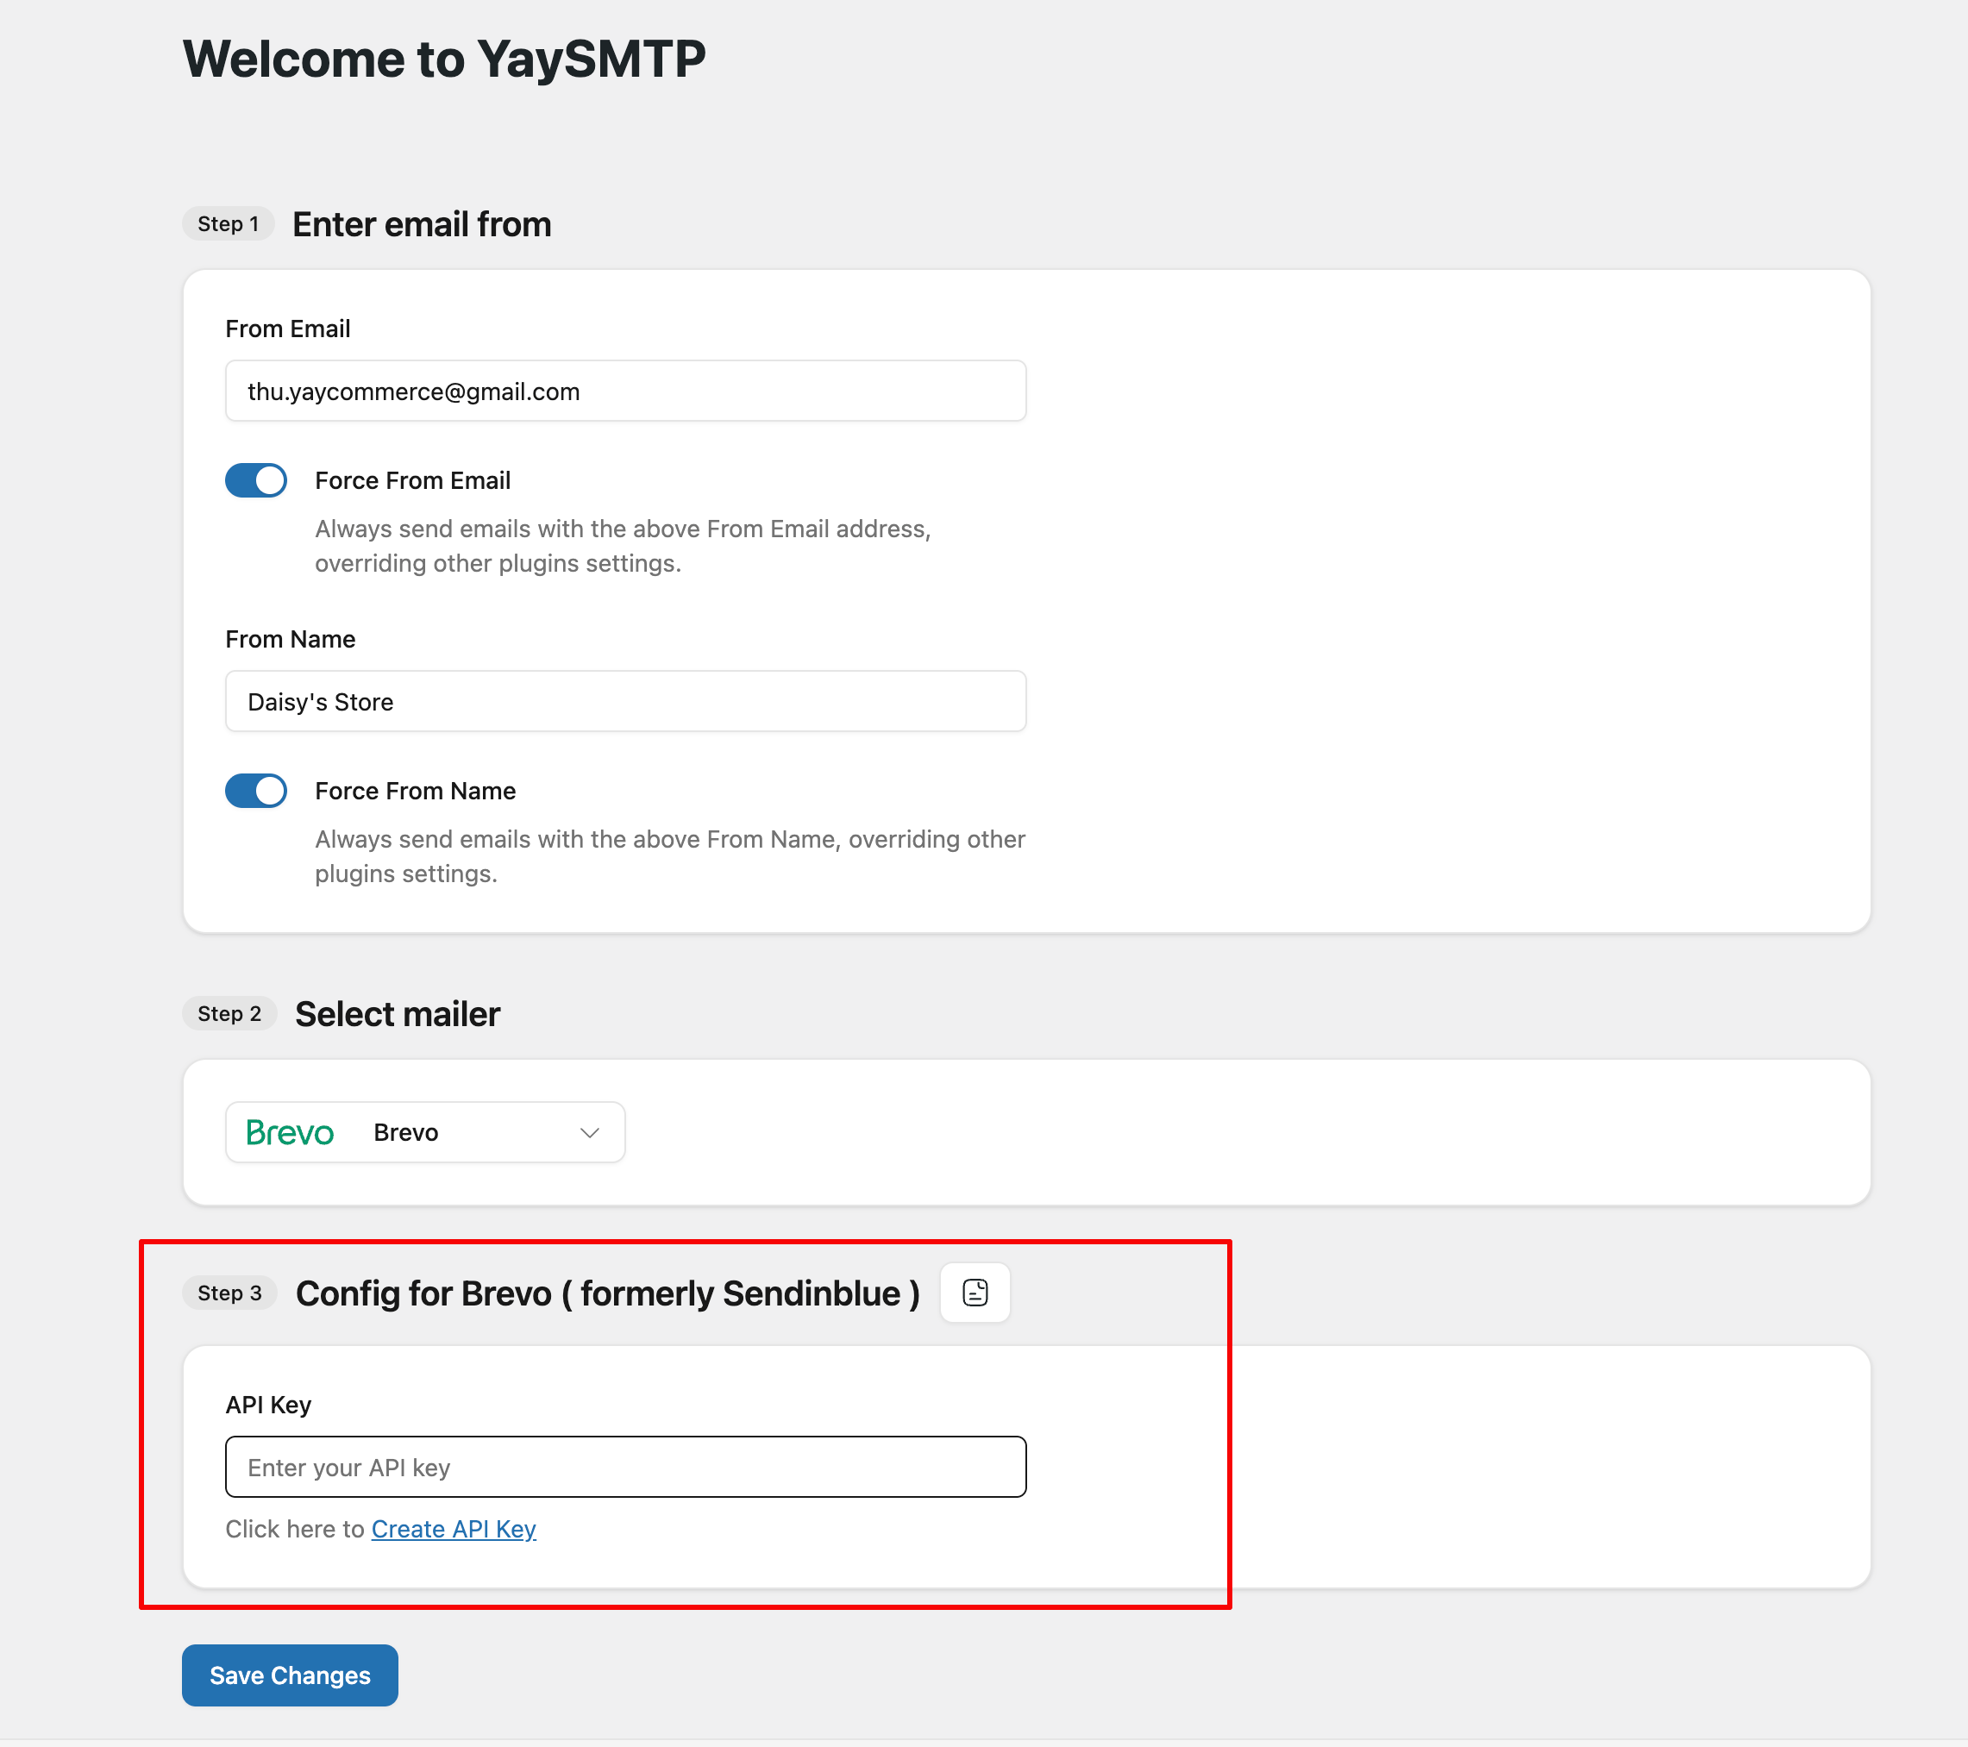The height and width of the screenshot is (1747, 1968).
Task: Toggle the Force From Email switch
Action: click(256, 480)
